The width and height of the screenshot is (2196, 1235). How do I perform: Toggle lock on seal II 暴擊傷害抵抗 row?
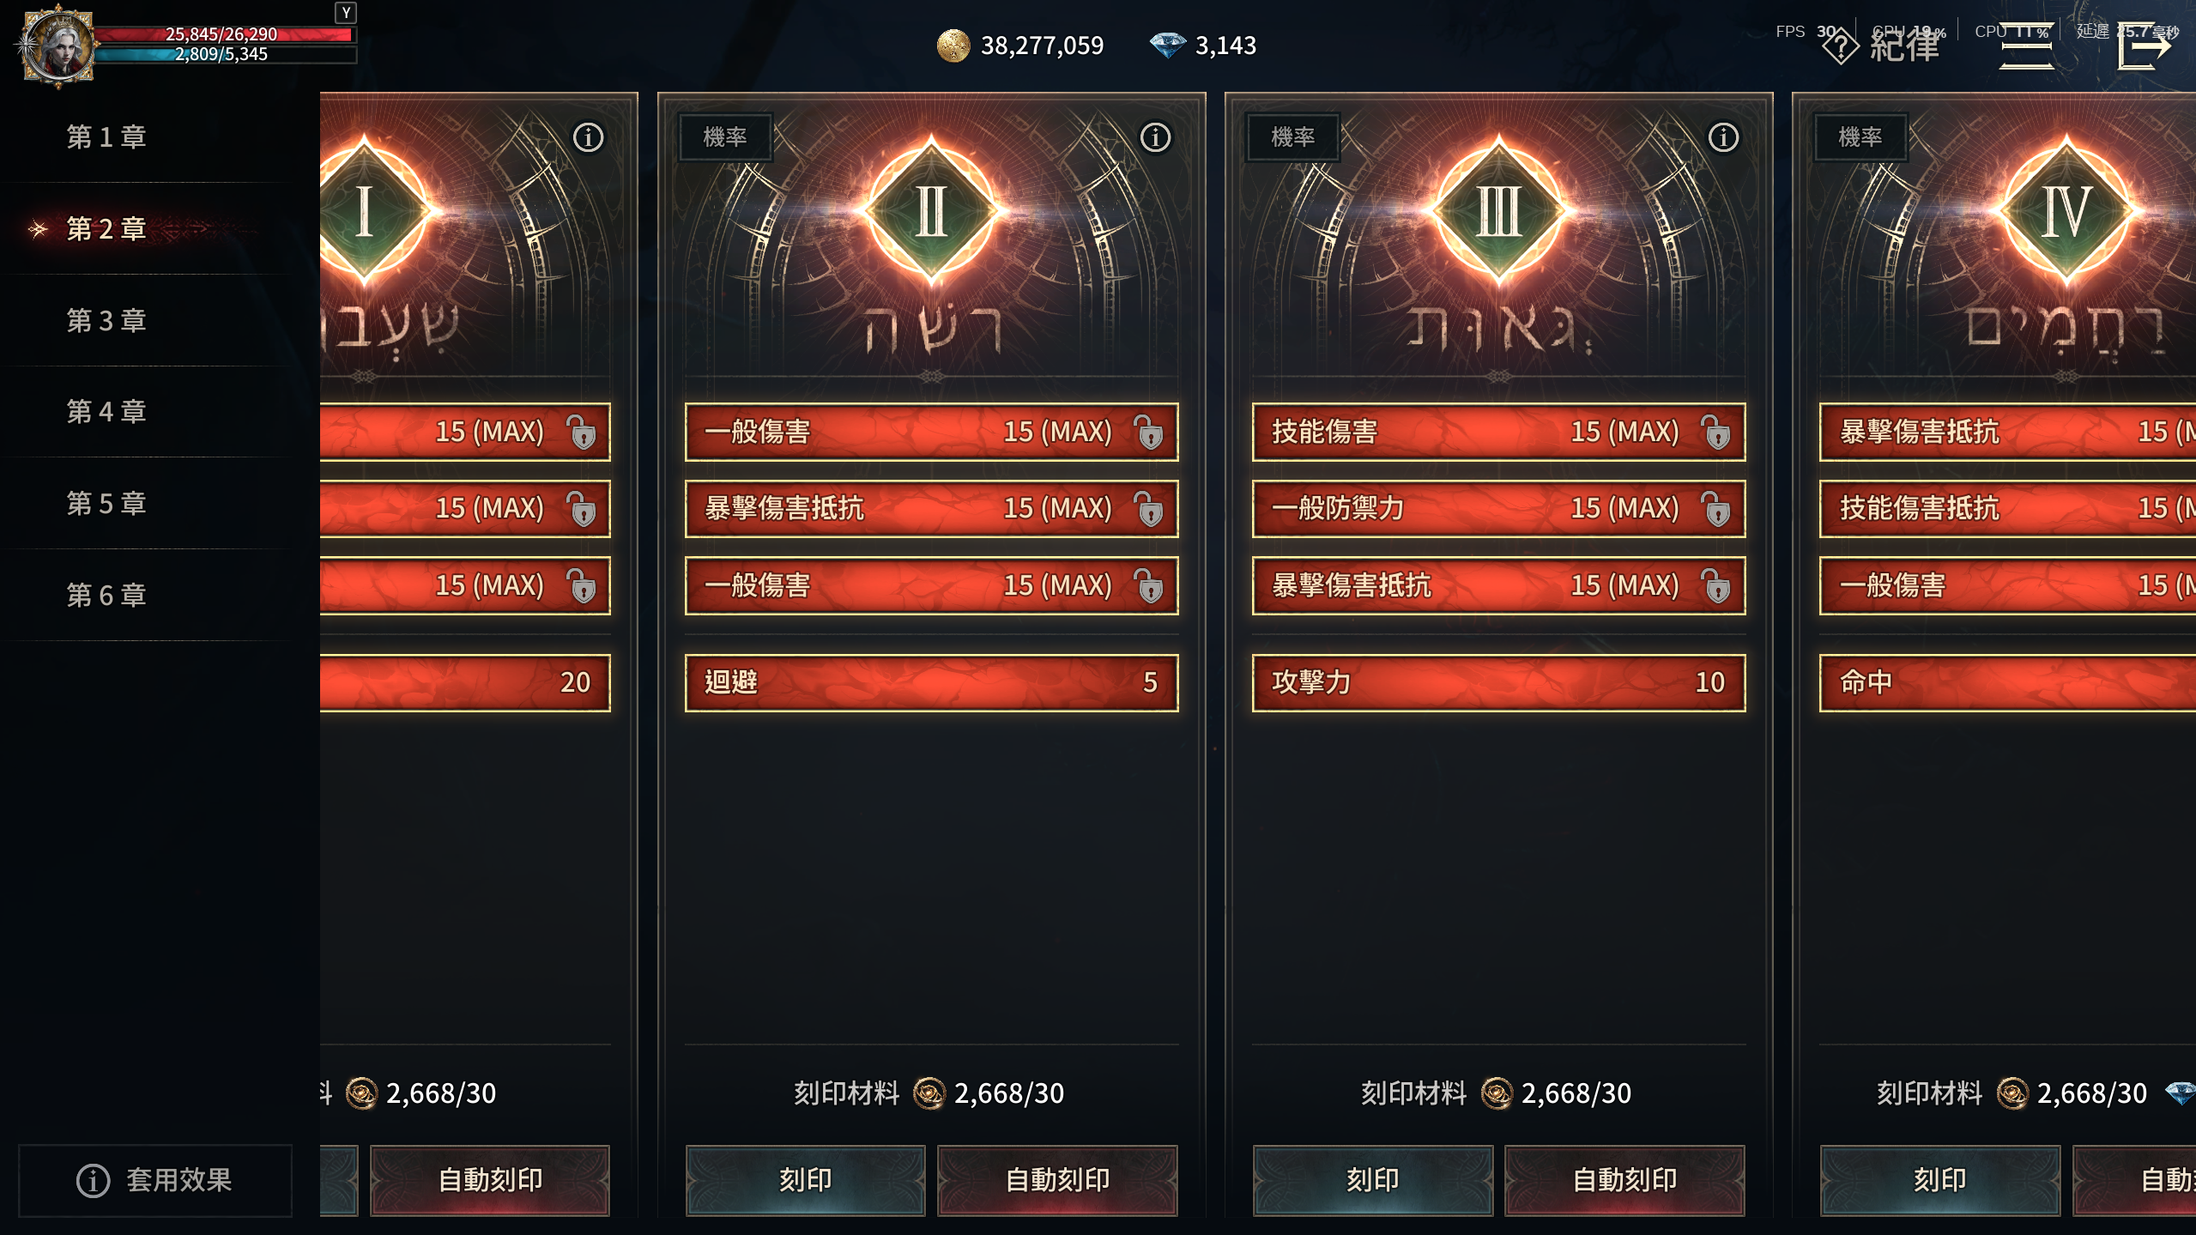pyautogui.click(x=1148, y=508)
